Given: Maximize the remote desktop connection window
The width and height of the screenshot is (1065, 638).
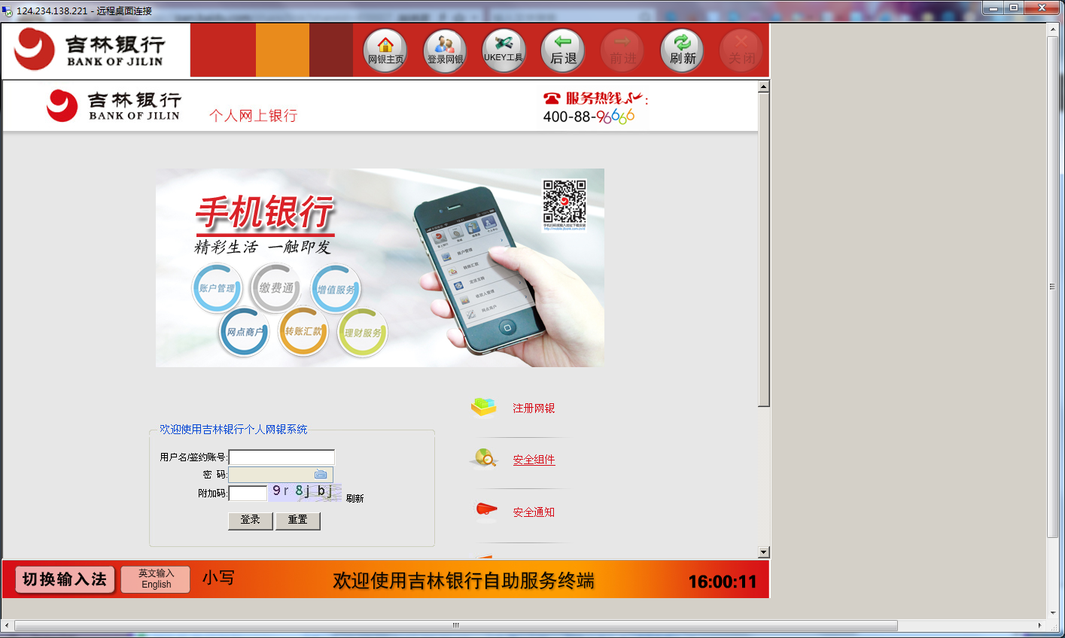Looking at the screenshot, I should [x=1014, y=8].
